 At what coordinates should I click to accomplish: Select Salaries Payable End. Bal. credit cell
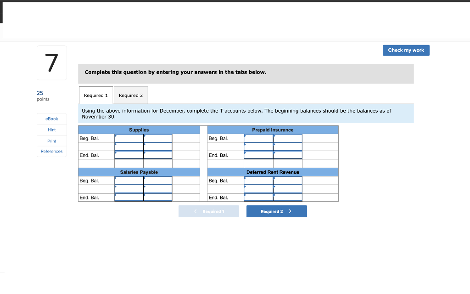(x=158, y=198)
